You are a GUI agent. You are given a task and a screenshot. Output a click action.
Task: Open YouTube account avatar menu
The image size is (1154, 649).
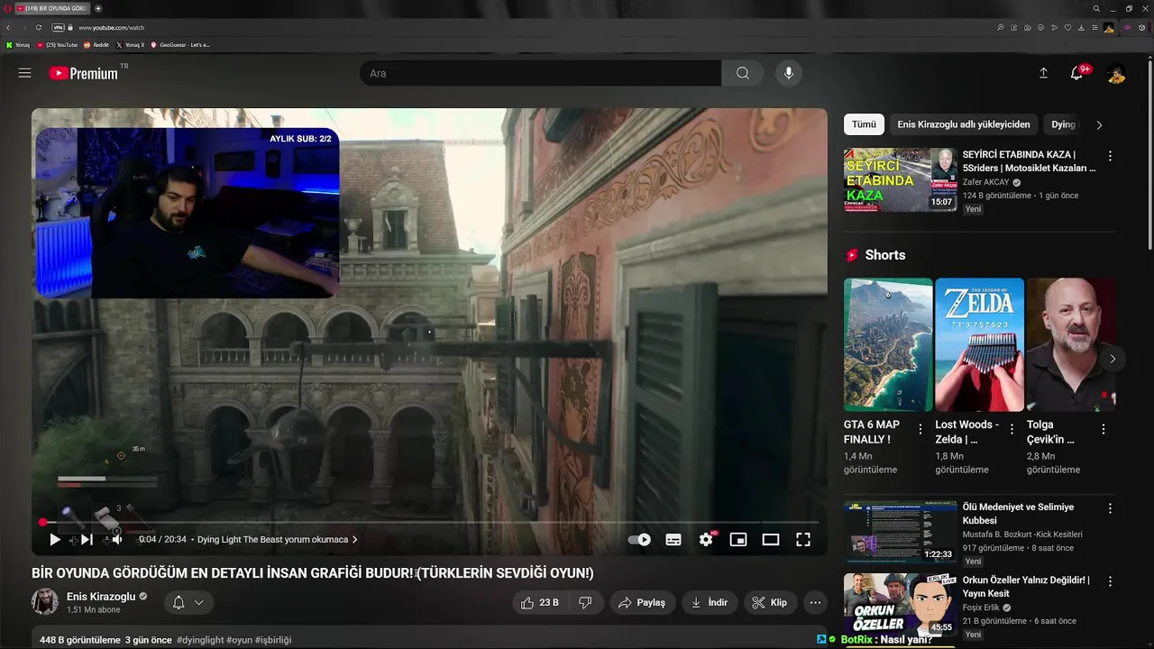point(1115,74)
